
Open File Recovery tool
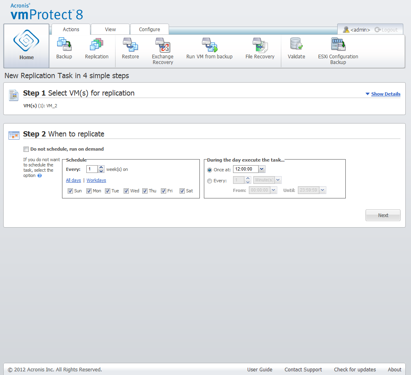pyautogui.click(x=260, y=48)
